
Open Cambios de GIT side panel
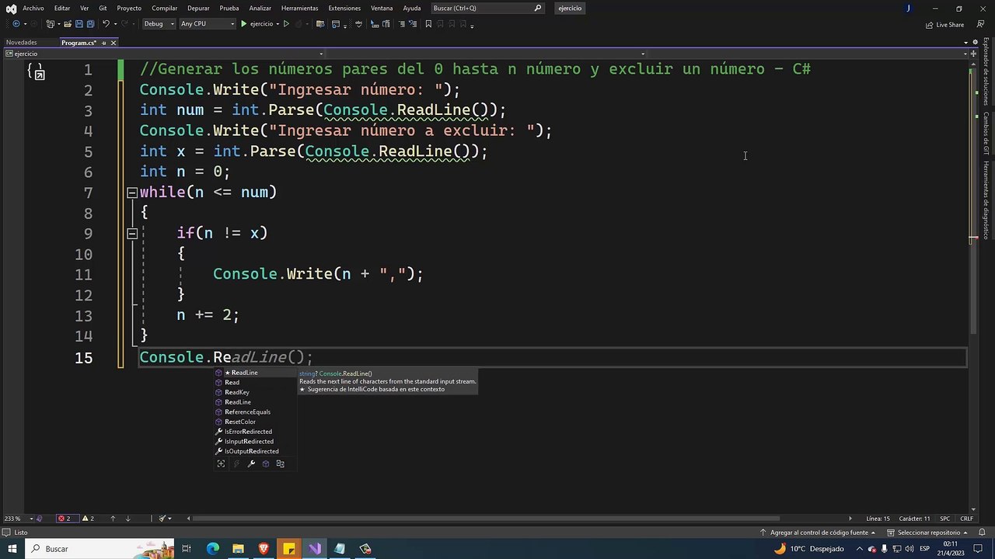tap(986, 133)
